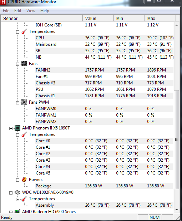This screenshot has width=182, height=221.
Task: Select the Core #3 row
Action: (104, 160)
